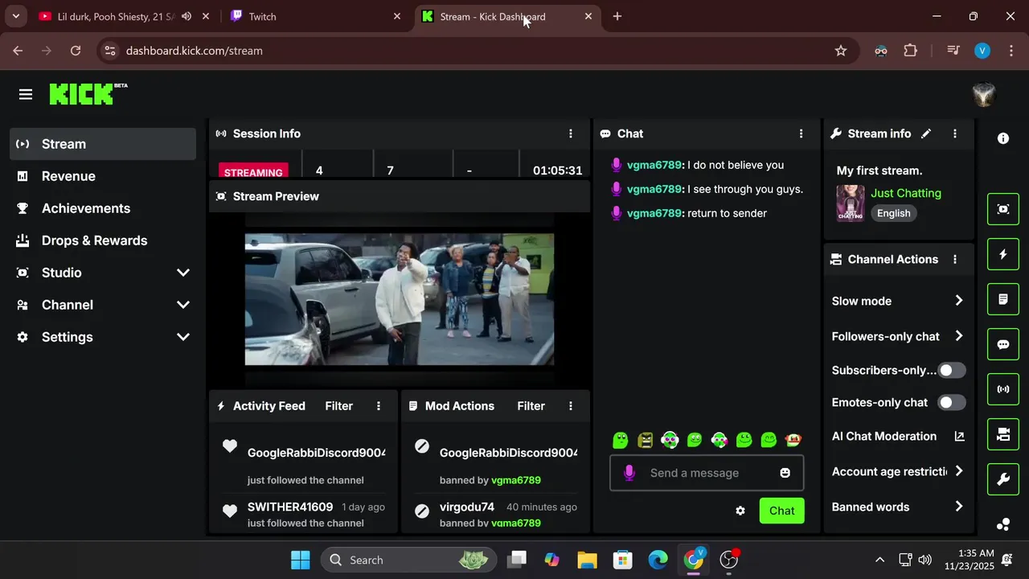Image resolution: width=1029 pixels, height=579 pixels.
Task: Open Mod Actions Filter
Action: pos(531,406)
